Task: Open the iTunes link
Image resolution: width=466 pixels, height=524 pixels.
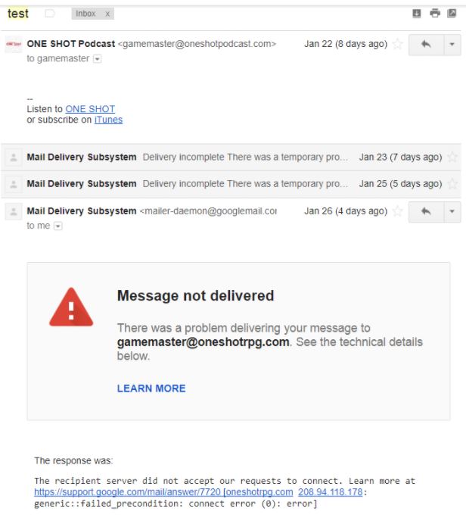Action: pos(108,120)
